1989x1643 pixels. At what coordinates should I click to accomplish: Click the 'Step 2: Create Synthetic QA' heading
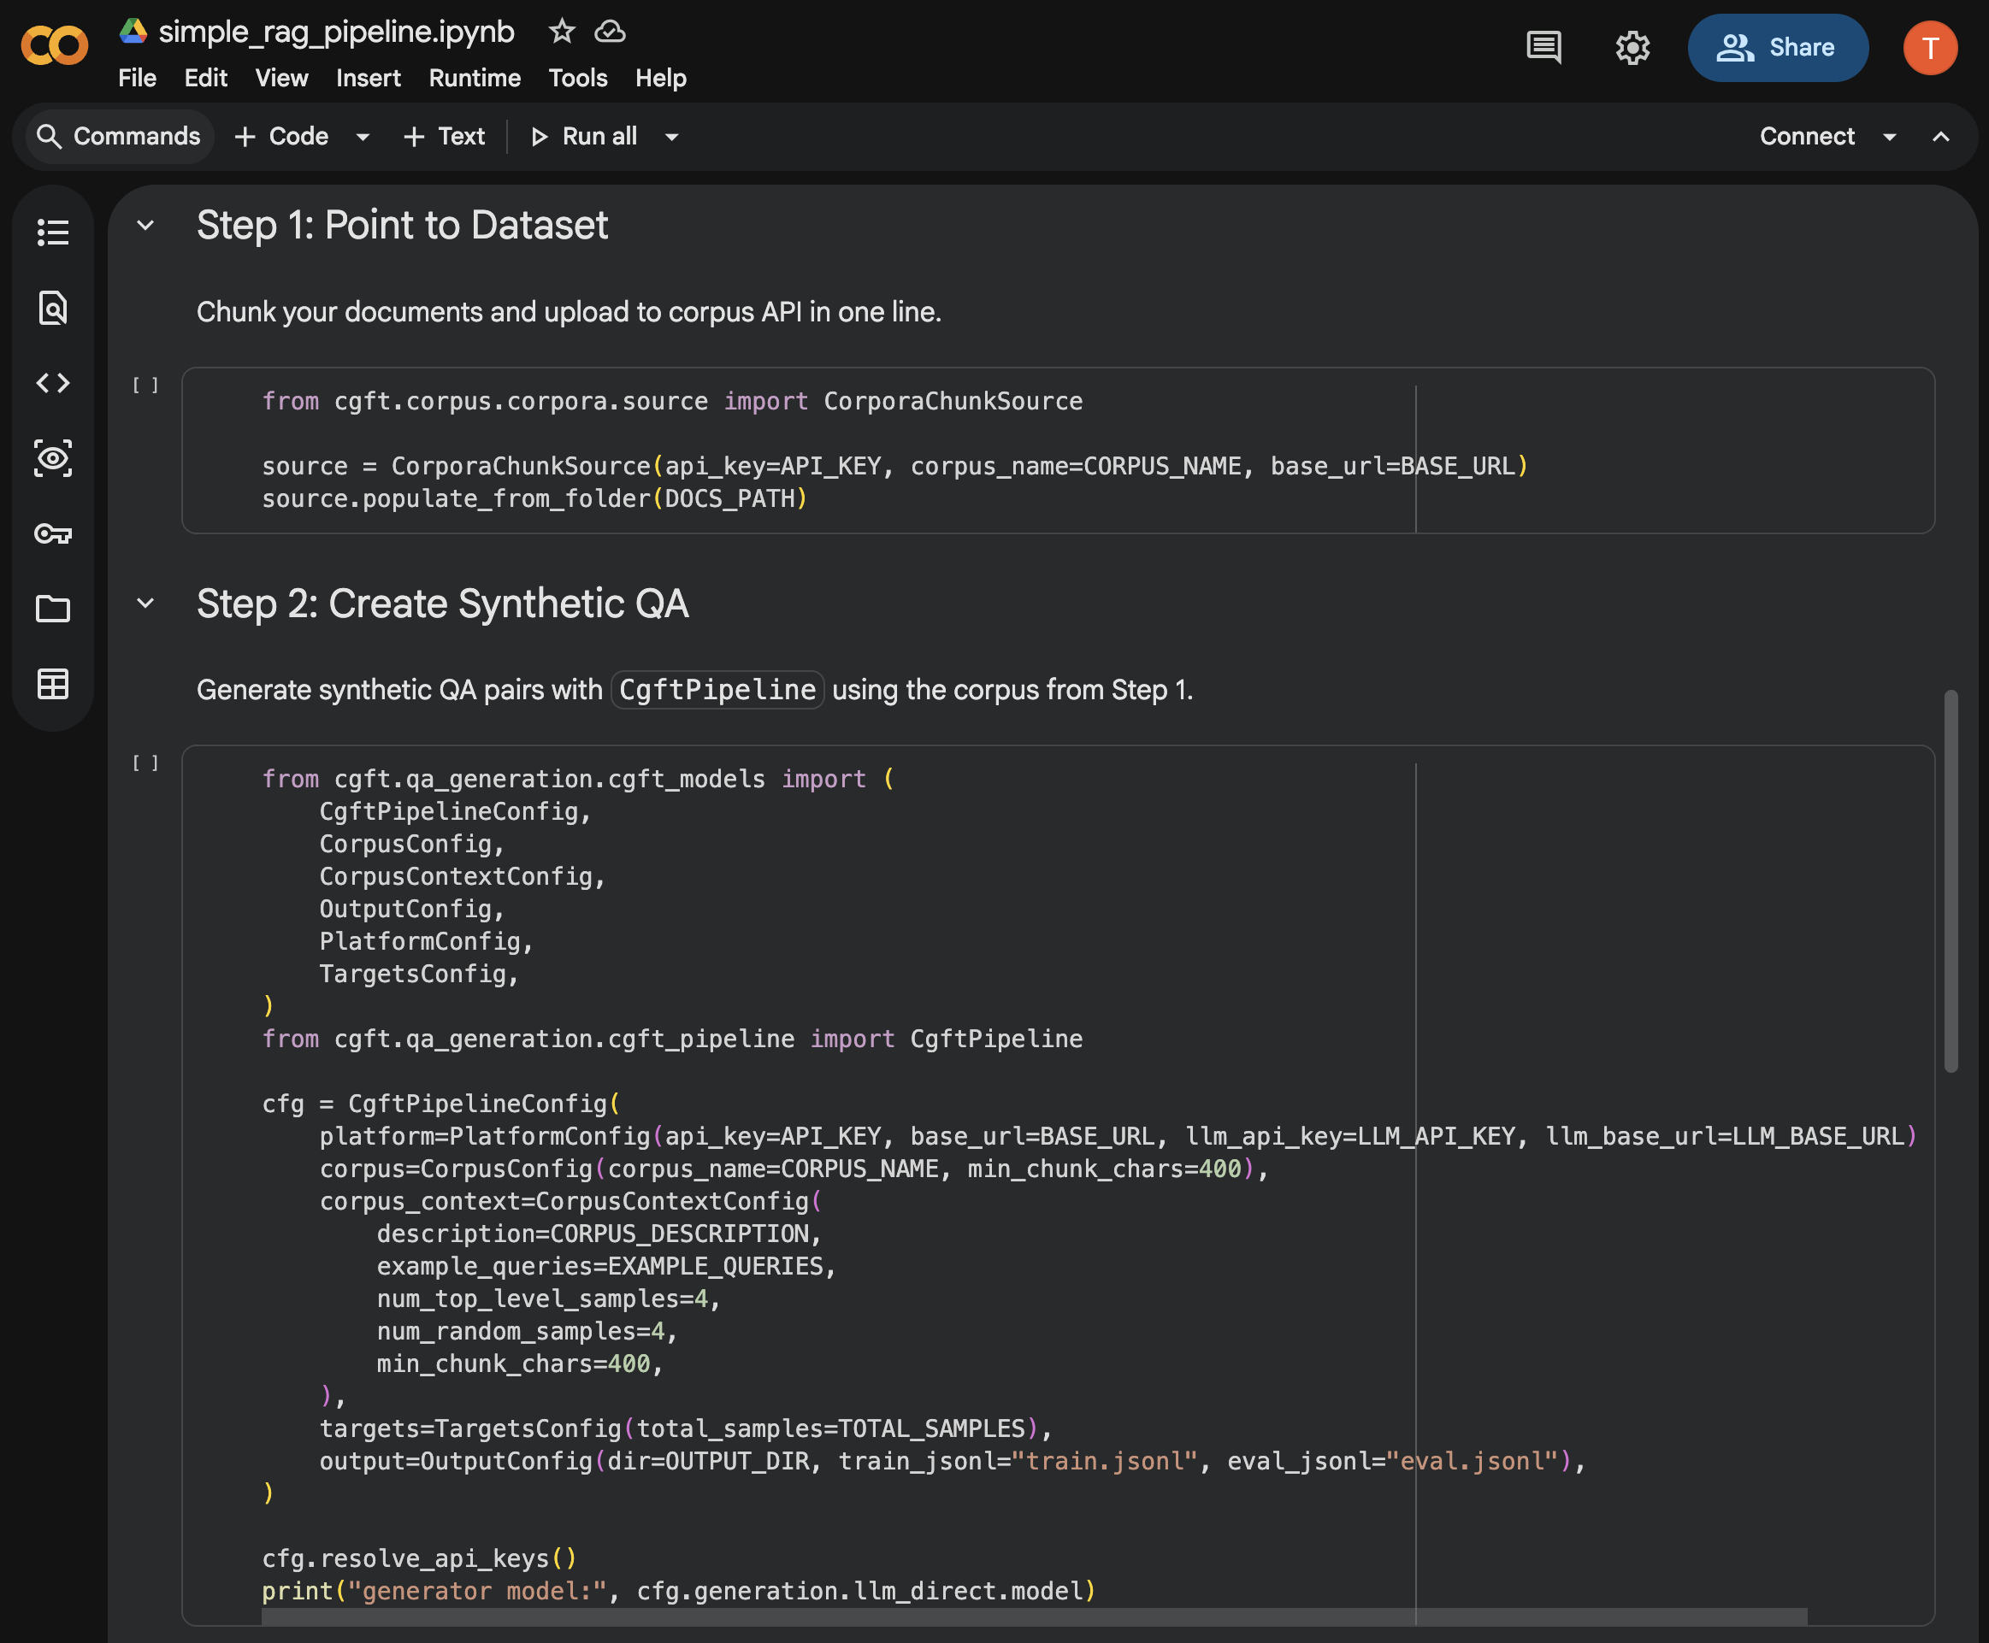[442, 604]
